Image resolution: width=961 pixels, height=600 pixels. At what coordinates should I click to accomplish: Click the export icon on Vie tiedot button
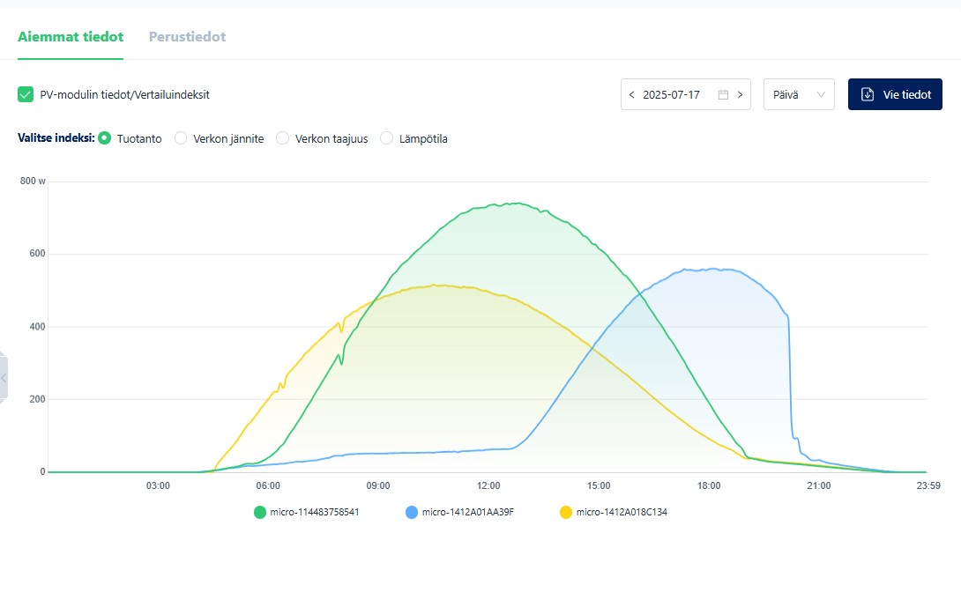[867, 94]
